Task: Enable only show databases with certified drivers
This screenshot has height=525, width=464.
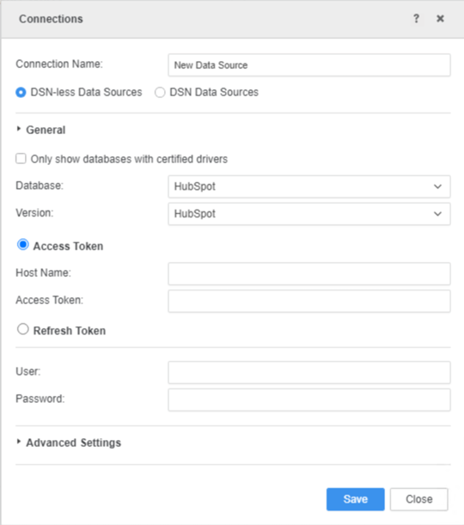Action: [x=21, y=158]
